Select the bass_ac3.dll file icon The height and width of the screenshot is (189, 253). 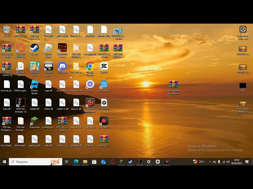pyautogui.click(x=76, y=86)
